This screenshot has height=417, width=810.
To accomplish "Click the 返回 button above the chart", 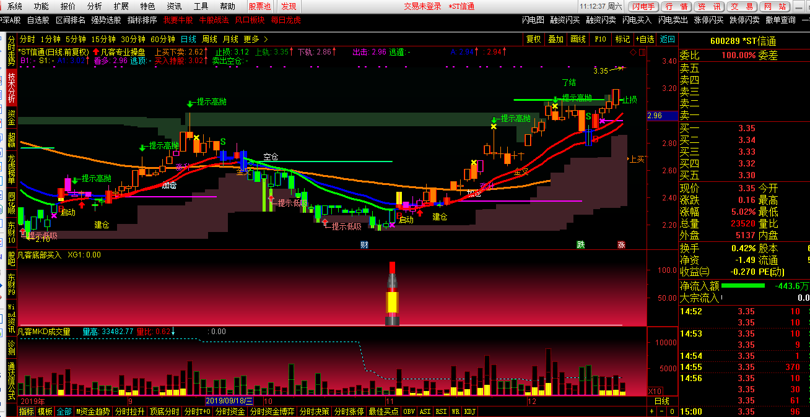I will [668, 39].
